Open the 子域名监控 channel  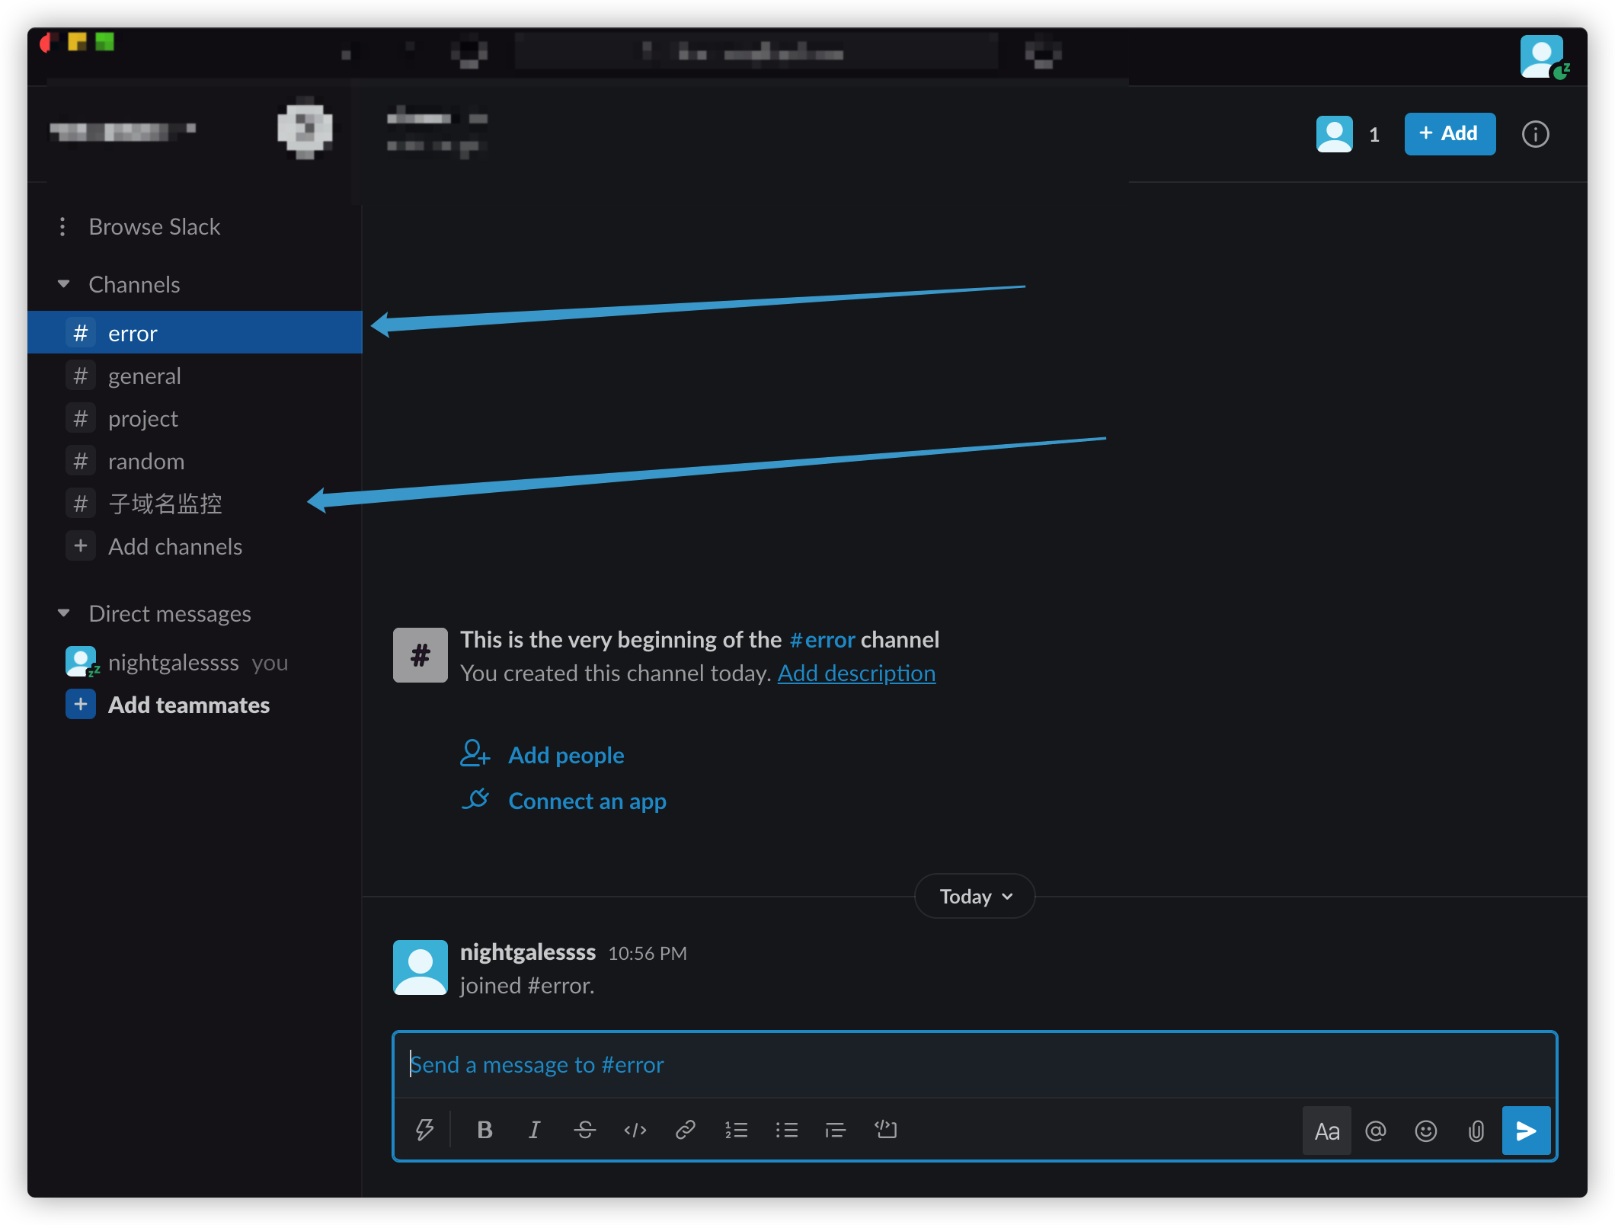[x=195, y=504]
